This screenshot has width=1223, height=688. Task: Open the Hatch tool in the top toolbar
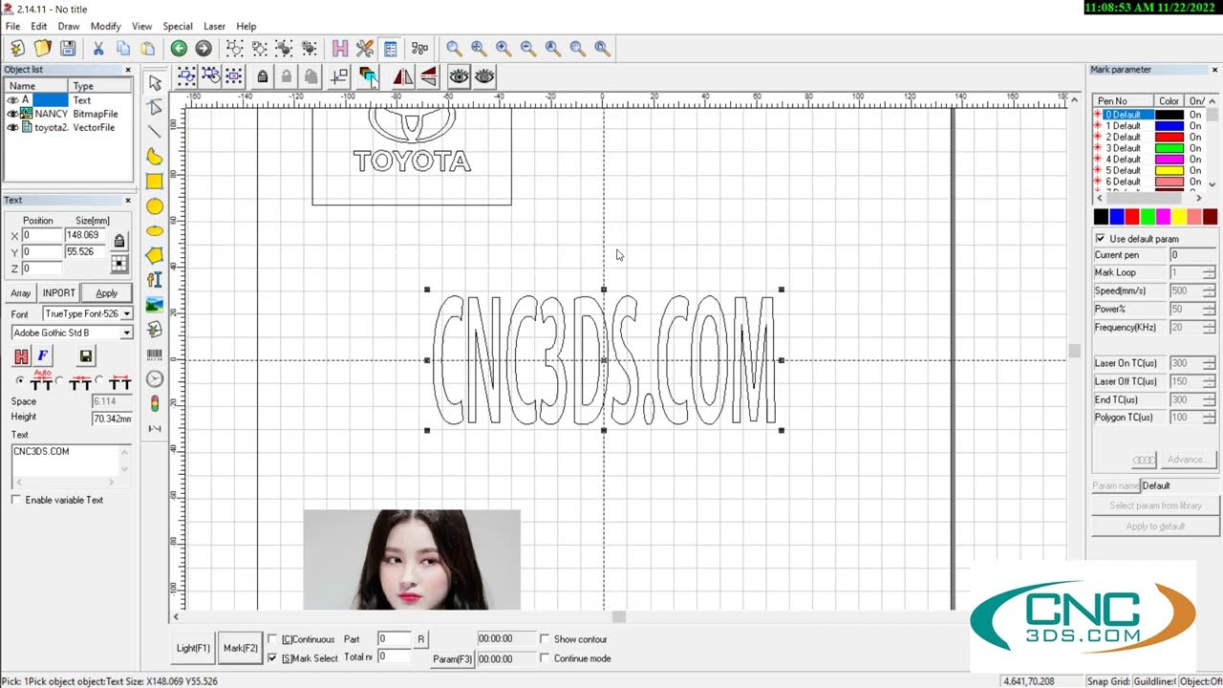(x=340, y=48)
